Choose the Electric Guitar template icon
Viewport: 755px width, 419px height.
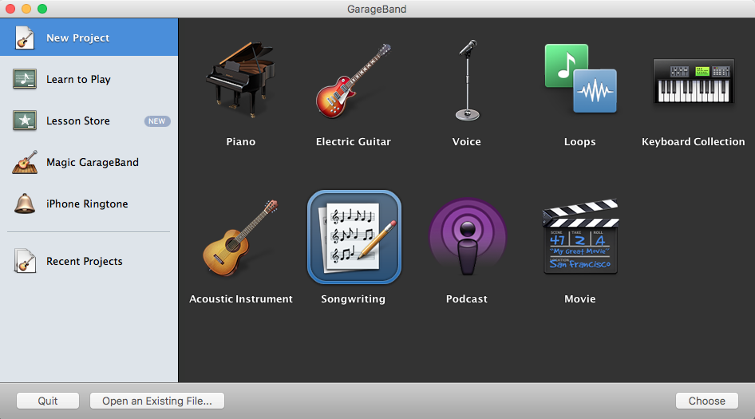pos(354,81)
